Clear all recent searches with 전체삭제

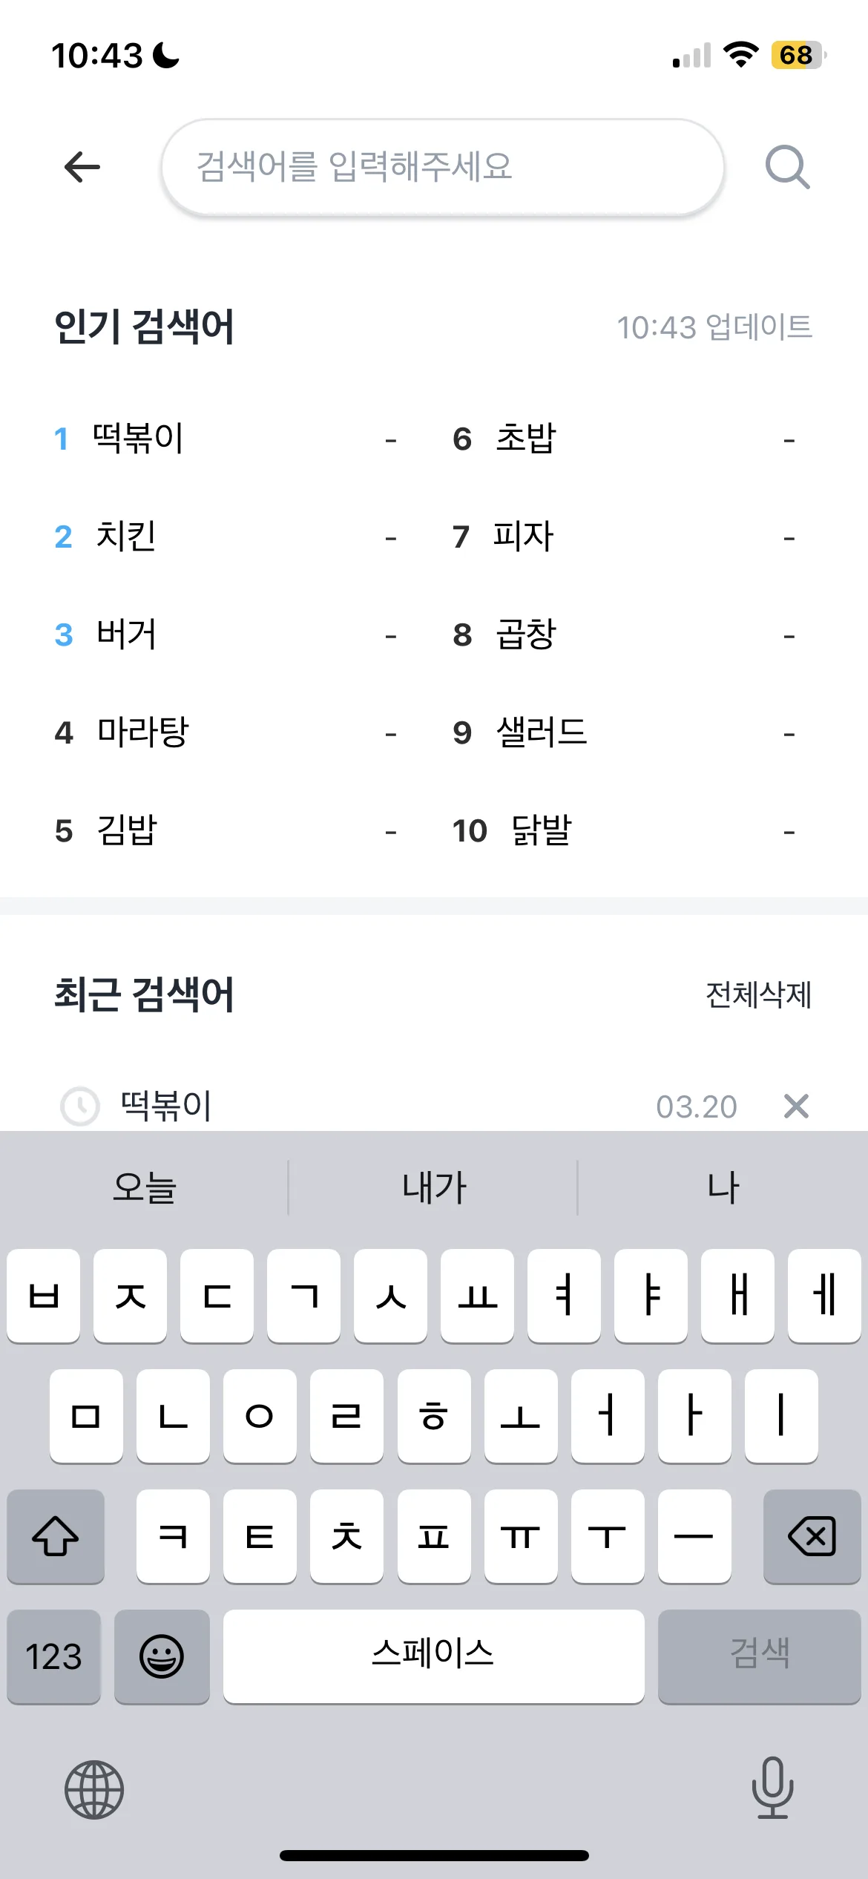758,995
